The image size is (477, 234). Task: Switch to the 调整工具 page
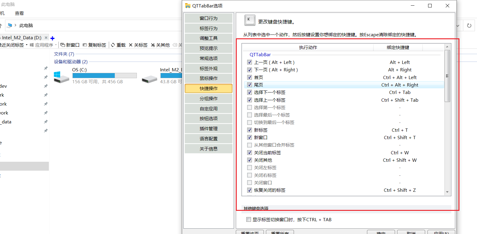[x=209, y=38]
